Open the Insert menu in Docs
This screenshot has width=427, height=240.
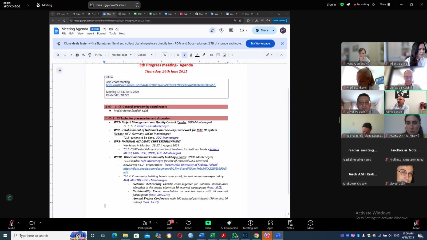[90, 34]
